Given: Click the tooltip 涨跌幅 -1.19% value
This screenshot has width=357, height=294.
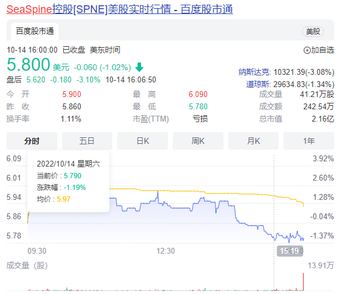Looking at the screenshot, I should pos(75,188).
